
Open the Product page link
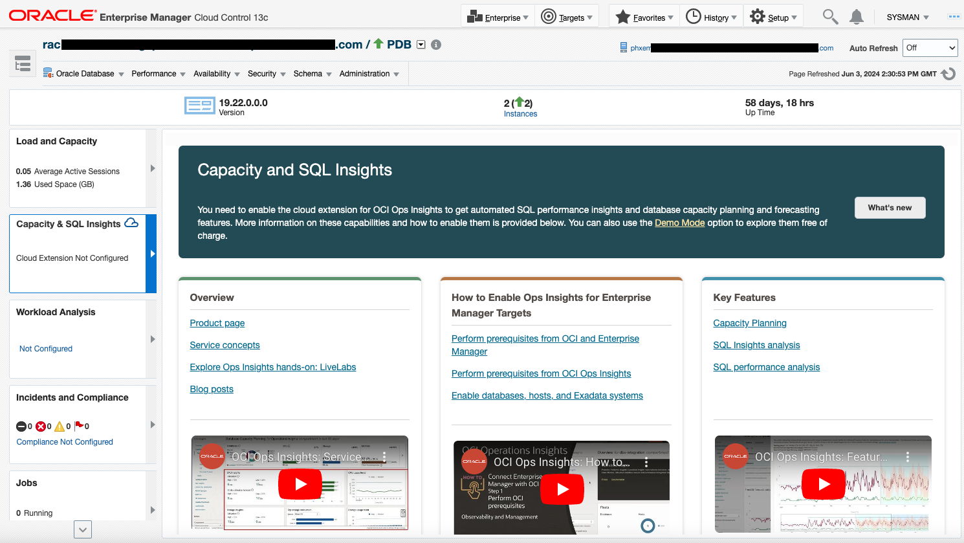click(x=217, y=323)
